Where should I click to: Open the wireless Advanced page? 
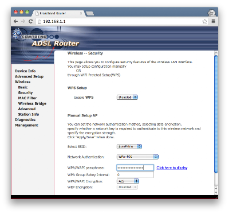point(27,109)
